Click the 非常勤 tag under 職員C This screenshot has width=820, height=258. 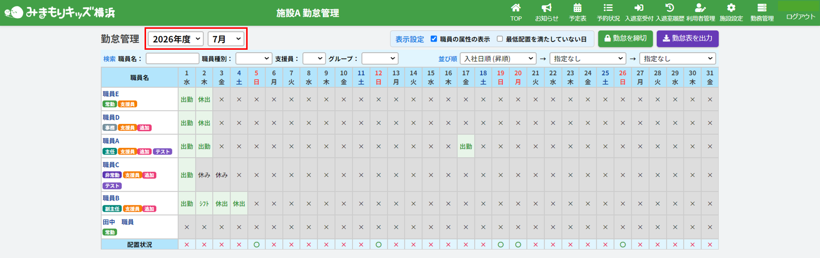pos(112,175)
